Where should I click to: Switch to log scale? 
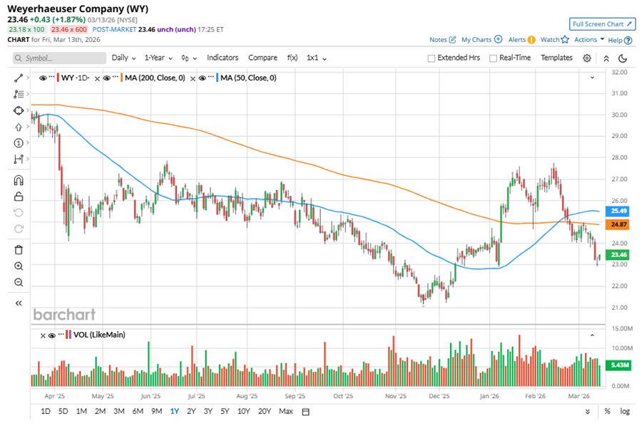625,411
